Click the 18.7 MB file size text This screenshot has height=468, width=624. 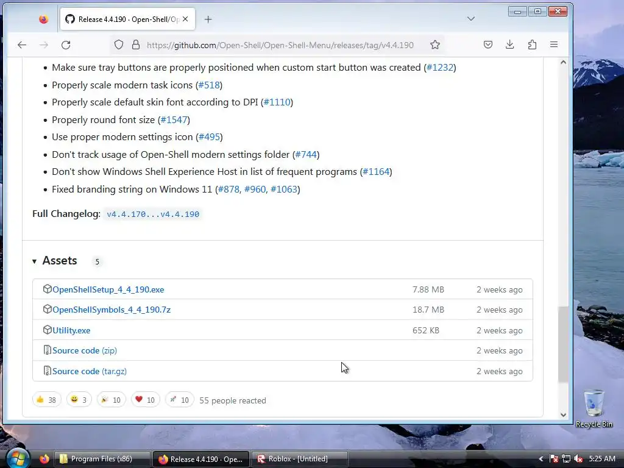coord(428,310)
